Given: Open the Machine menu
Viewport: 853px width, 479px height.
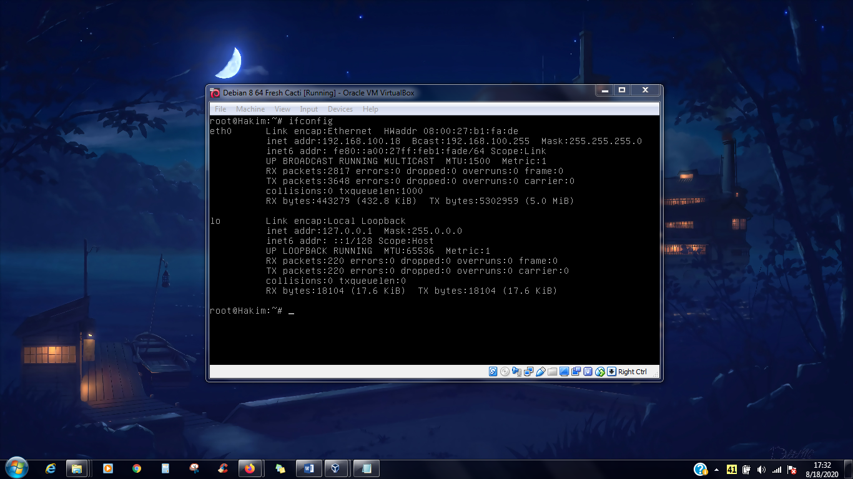Looking at the screenshot, I should point(250,109).
